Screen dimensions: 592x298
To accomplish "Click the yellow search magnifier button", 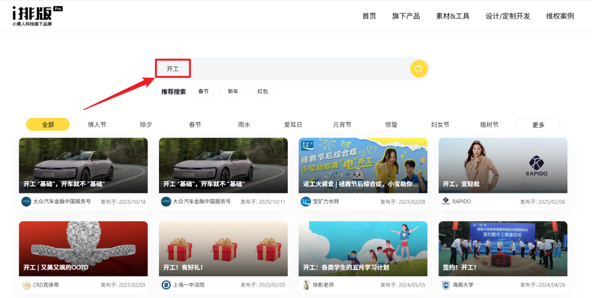I will pyautogui.click(x=419, y=68).
